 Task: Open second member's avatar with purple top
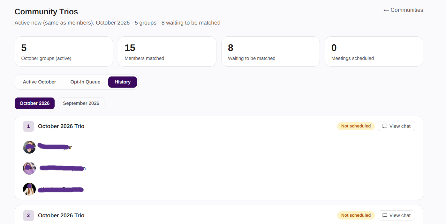point(29,168)
